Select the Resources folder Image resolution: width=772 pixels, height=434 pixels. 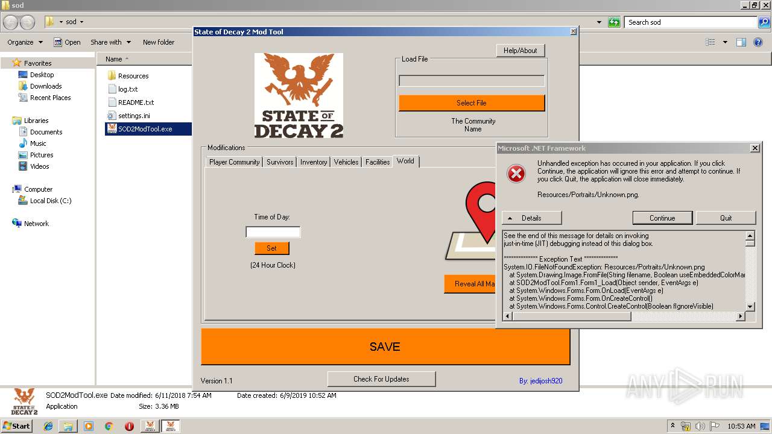[133, 76]
